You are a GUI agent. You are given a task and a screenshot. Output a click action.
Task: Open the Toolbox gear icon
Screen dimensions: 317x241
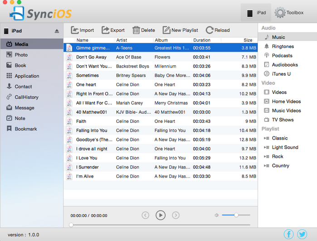[280, 13]
